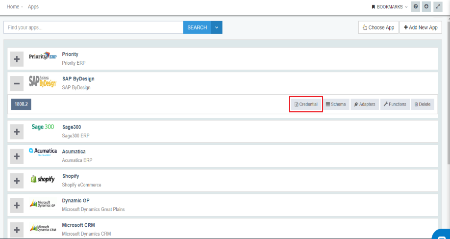Open the Schema for SAP ByDesign
This screenshot has width=450, height=239.
[x=336, y=104]
